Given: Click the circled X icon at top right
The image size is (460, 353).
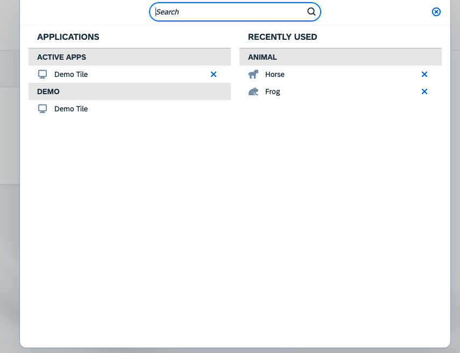Looking at the screenshot, I should coord(436,11).
